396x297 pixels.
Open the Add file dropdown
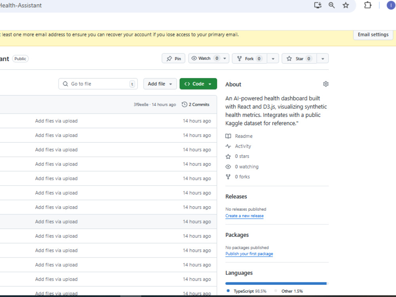[x=160, y=84]
